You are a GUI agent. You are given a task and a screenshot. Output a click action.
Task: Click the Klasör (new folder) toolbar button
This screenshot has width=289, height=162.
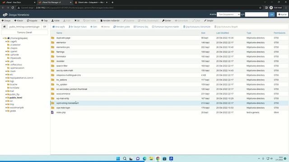point(19,21)
